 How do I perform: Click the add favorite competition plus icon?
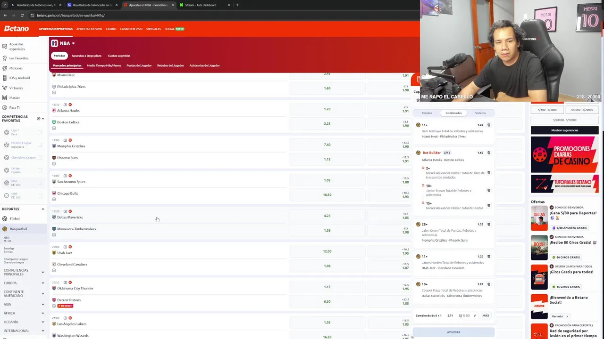[39, 119]
